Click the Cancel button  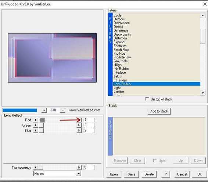(182, 174)
